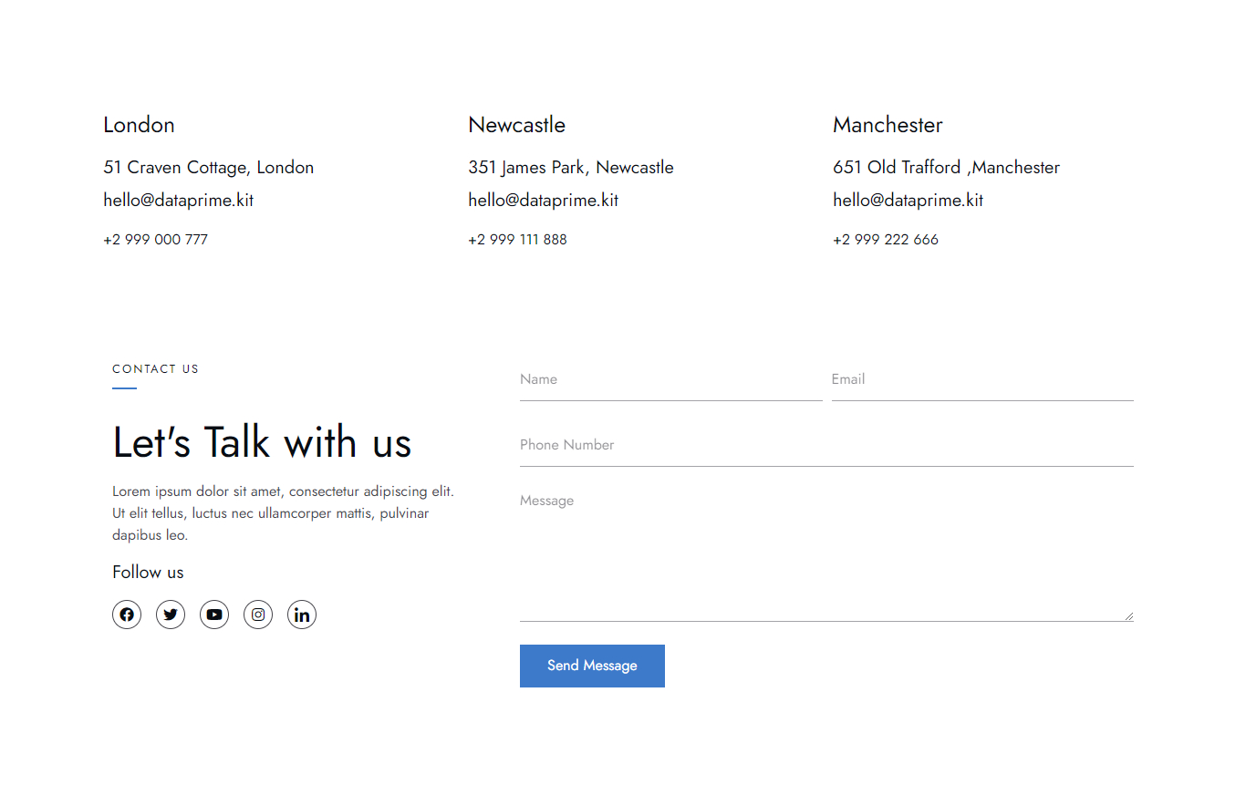The width and height of the screenshot is (1246, 806).
Task: Focus the Email input field
Action: 981,380
